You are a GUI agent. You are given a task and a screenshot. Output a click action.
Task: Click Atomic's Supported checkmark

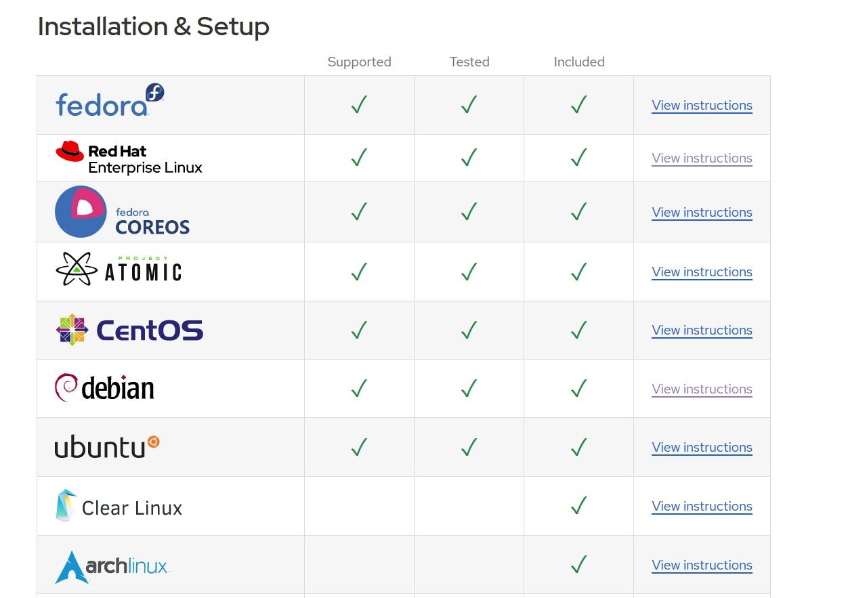click(359, 271)
